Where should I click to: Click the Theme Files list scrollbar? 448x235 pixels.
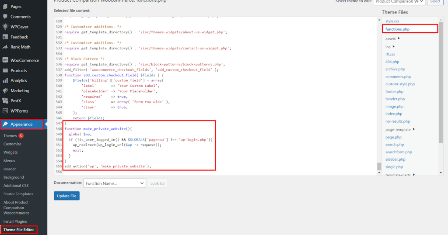[x=441, y=83]
